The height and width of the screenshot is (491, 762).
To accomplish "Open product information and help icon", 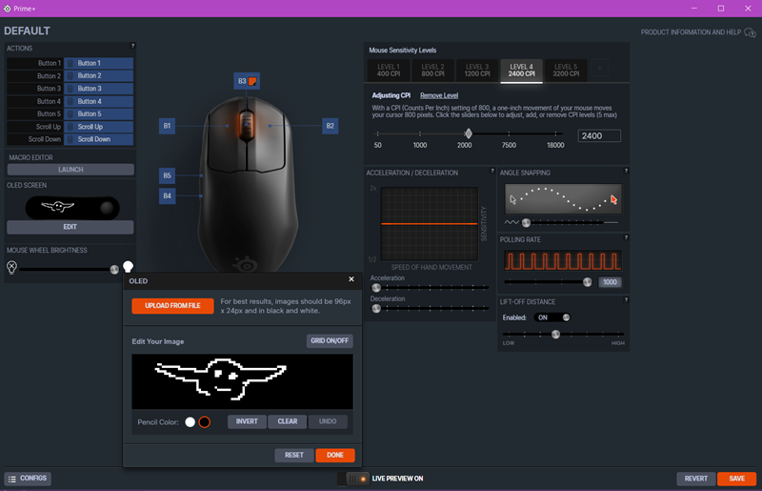I will pos(750,32).
